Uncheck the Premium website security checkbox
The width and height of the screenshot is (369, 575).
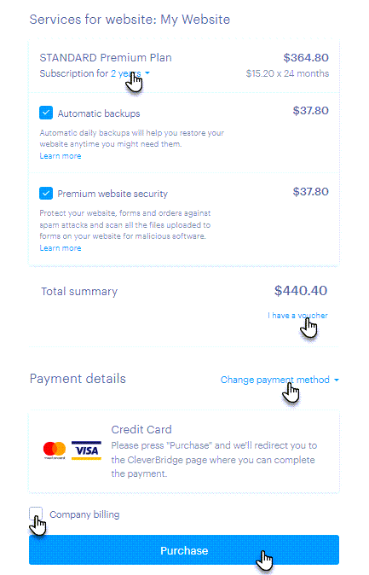46,194
